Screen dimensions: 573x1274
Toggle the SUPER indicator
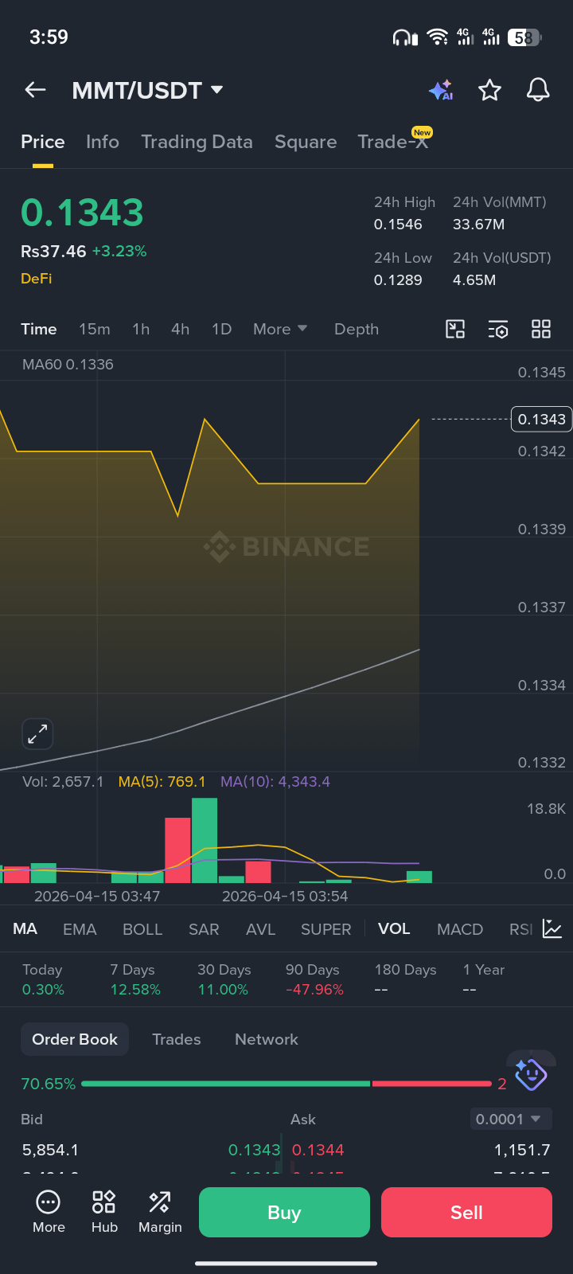(x=325, y=929)
